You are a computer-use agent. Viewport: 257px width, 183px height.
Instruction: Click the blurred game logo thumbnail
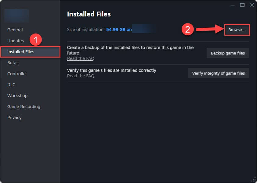pos(17,16)
